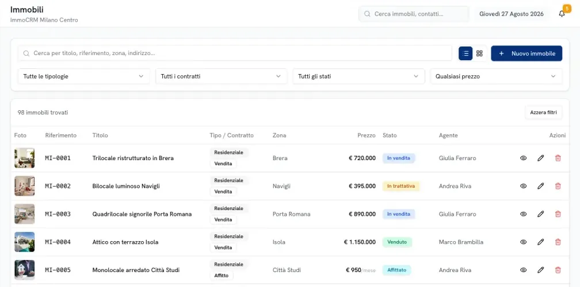The image size is (580, 287).
Task: Click Azzera filtri to reset filters
Action: [x=543, y=113]
